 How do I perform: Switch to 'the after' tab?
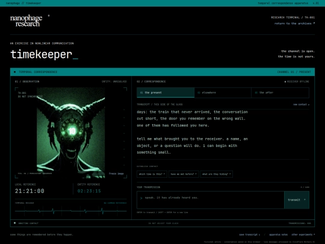tap(280, 93)
